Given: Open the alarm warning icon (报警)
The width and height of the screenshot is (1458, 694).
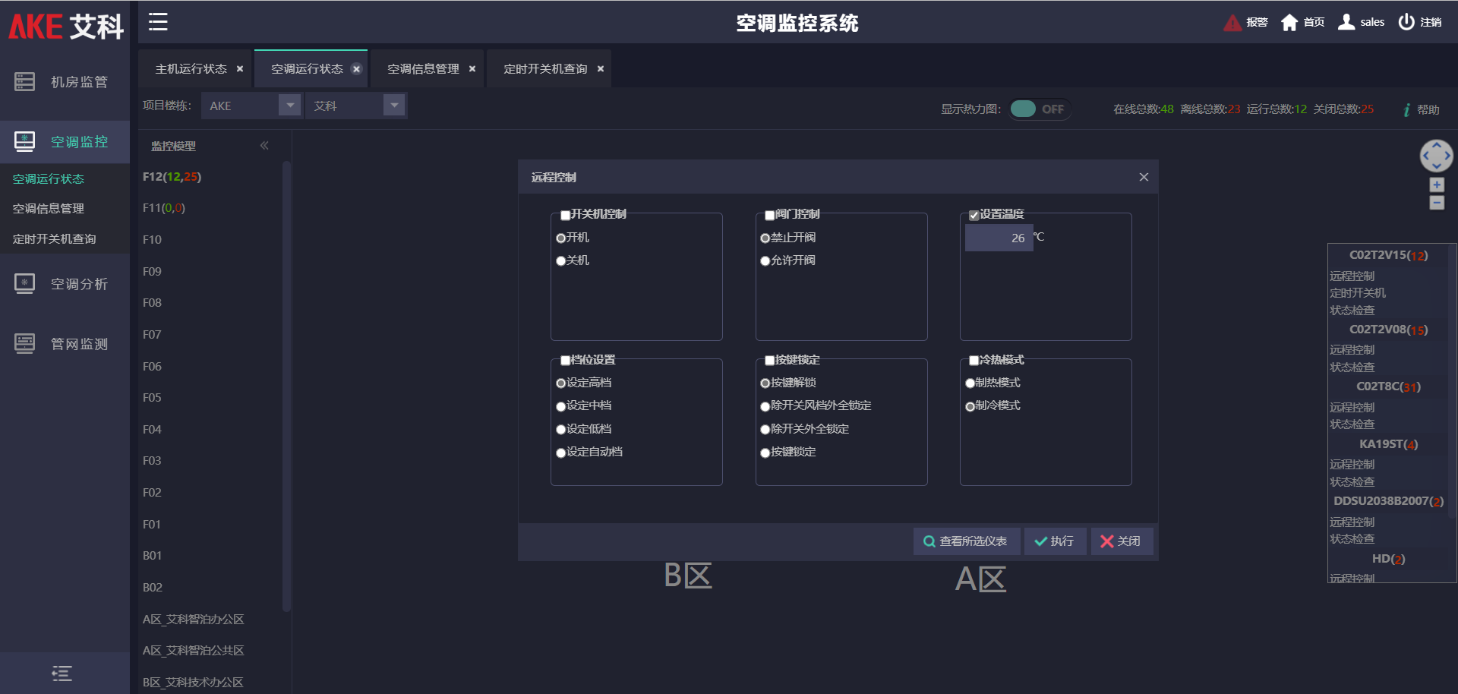Looking at the screenshot, I should 1232,23.
